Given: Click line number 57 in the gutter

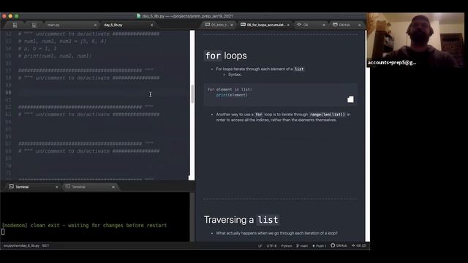Looking at the screenshot, I should (8, 71).
